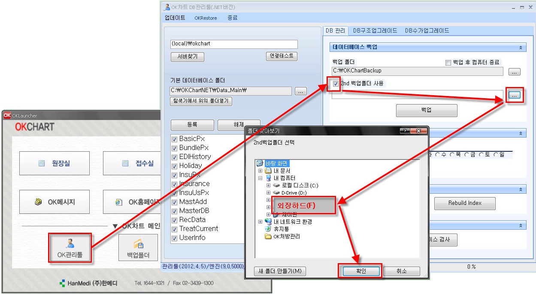Cancel folder dialog with 취소

pyautogui.click(x=402, y=271)
